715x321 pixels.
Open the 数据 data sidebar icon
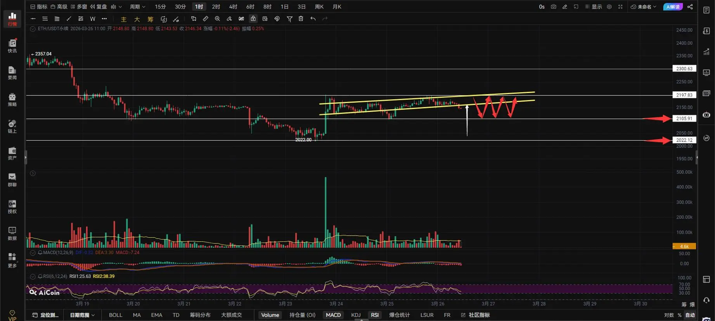[12, 233]
